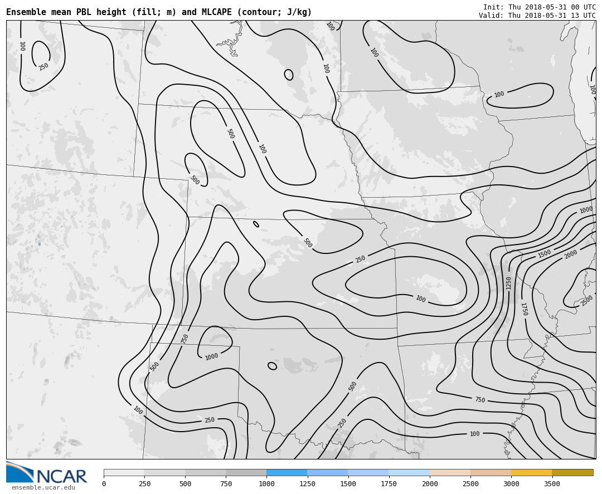Pick the pale blue 1750–2000 colorbar segment
Screen dimensions: 602x494
pyautogui.click(x=409, y=472)
